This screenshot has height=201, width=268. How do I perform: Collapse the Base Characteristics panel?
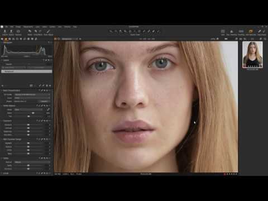2,90
